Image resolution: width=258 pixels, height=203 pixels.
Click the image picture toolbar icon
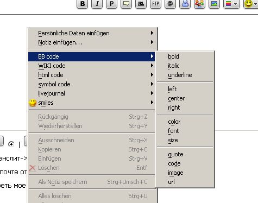point(214,4)
